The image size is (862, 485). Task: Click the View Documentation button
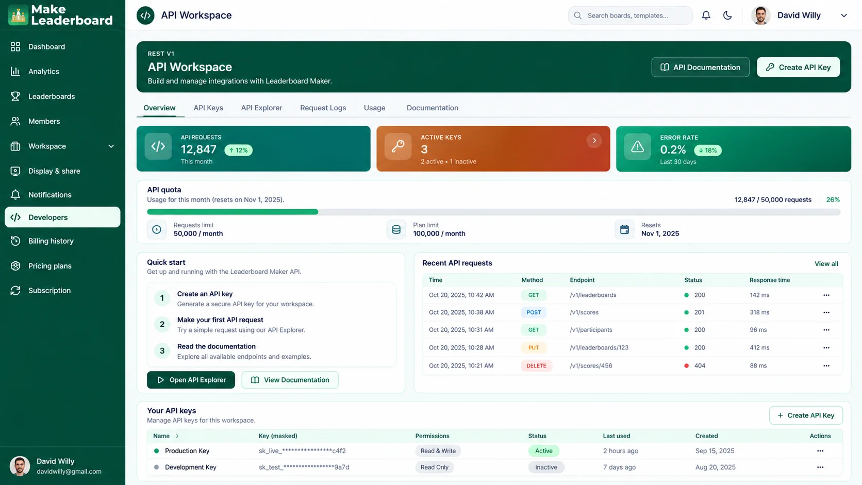coord(290,380)
